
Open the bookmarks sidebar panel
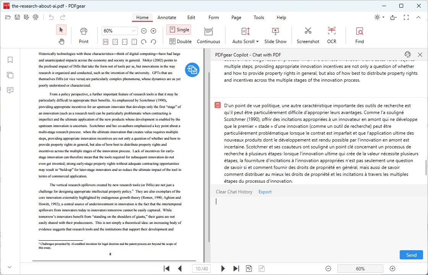coord(10,60)
